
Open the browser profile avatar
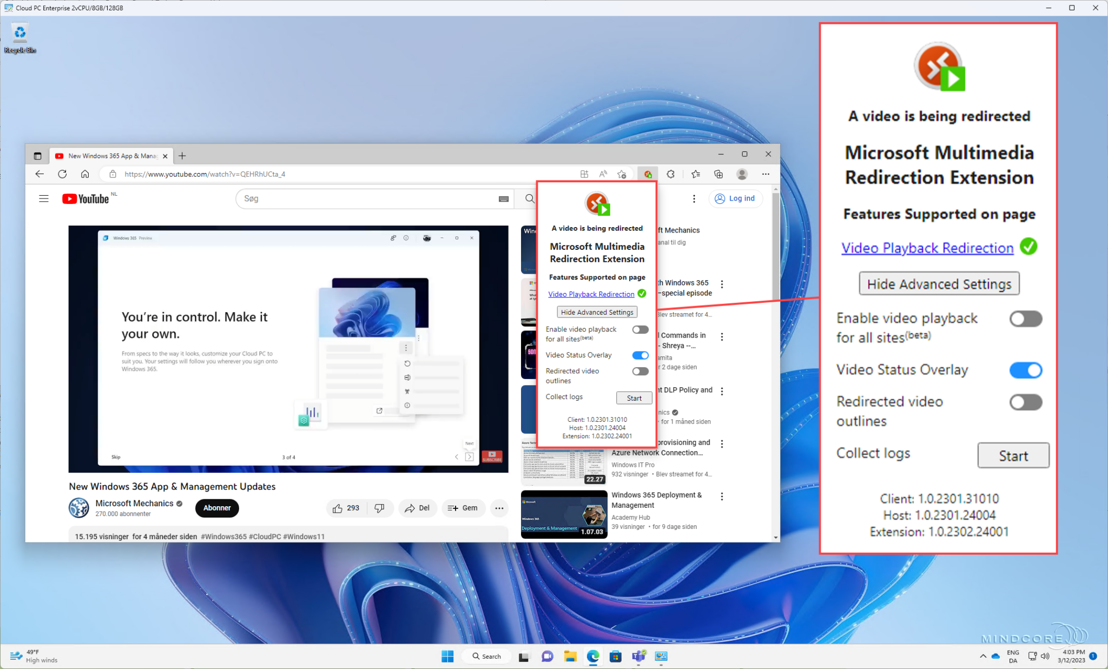[742, 174]
